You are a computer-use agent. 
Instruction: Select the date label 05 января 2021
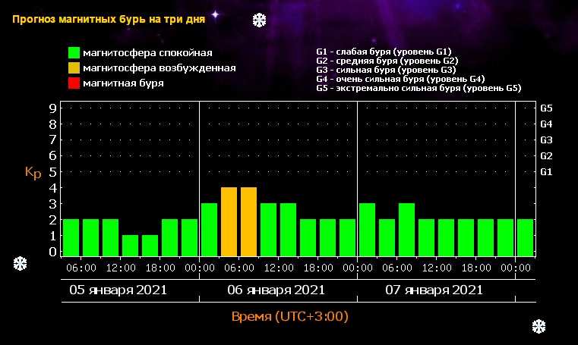(x=118, y=290)
